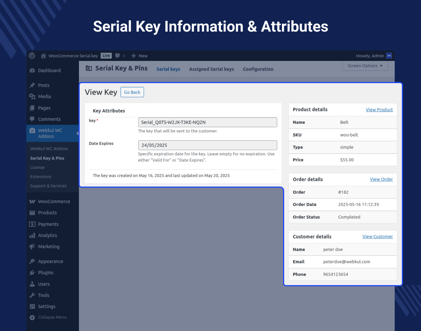The image size is (421, 331).
Task: Click the Collapse Menu arrow icon
Action: click(32, 317)
